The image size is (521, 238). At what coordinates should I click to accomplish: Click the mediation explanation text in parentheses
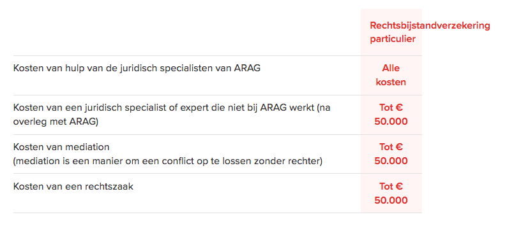168,162
